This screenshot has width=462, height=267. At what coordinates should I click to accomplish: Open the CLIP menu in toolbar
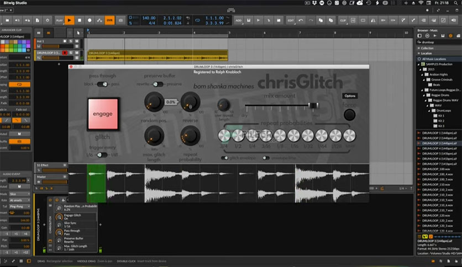coord(343,20)
